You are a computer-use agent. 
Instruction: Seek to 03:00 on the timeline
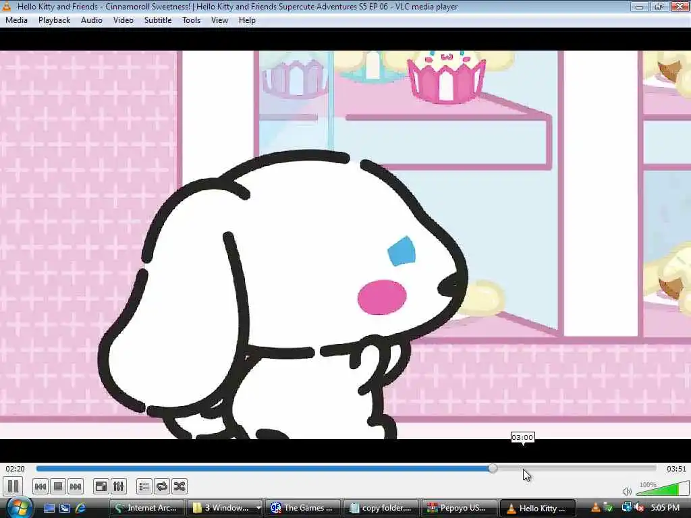[523, 468]
